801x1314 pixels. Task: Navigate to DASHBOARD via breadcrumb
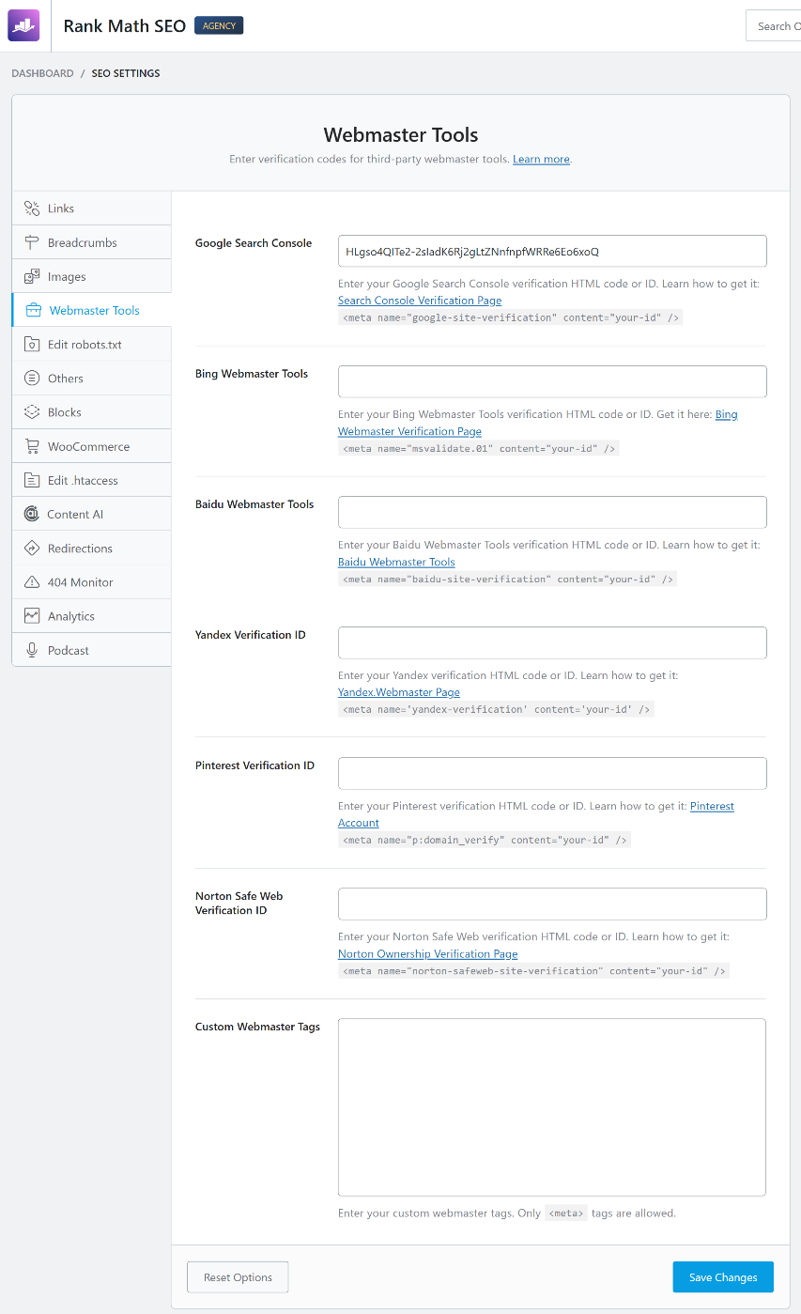[42, 73]
